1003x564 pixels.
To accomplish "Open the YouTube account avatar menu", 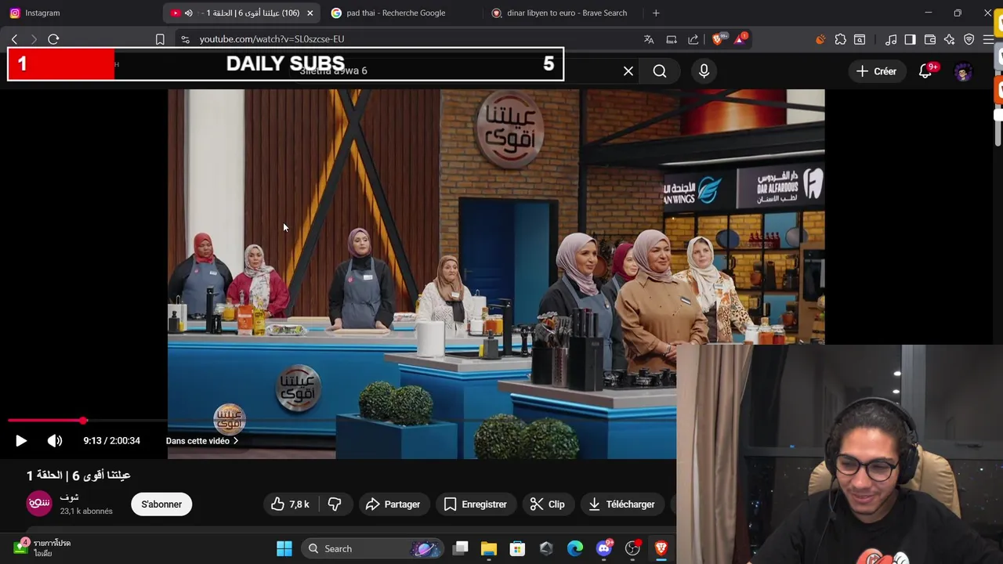I will pos(963,71).
